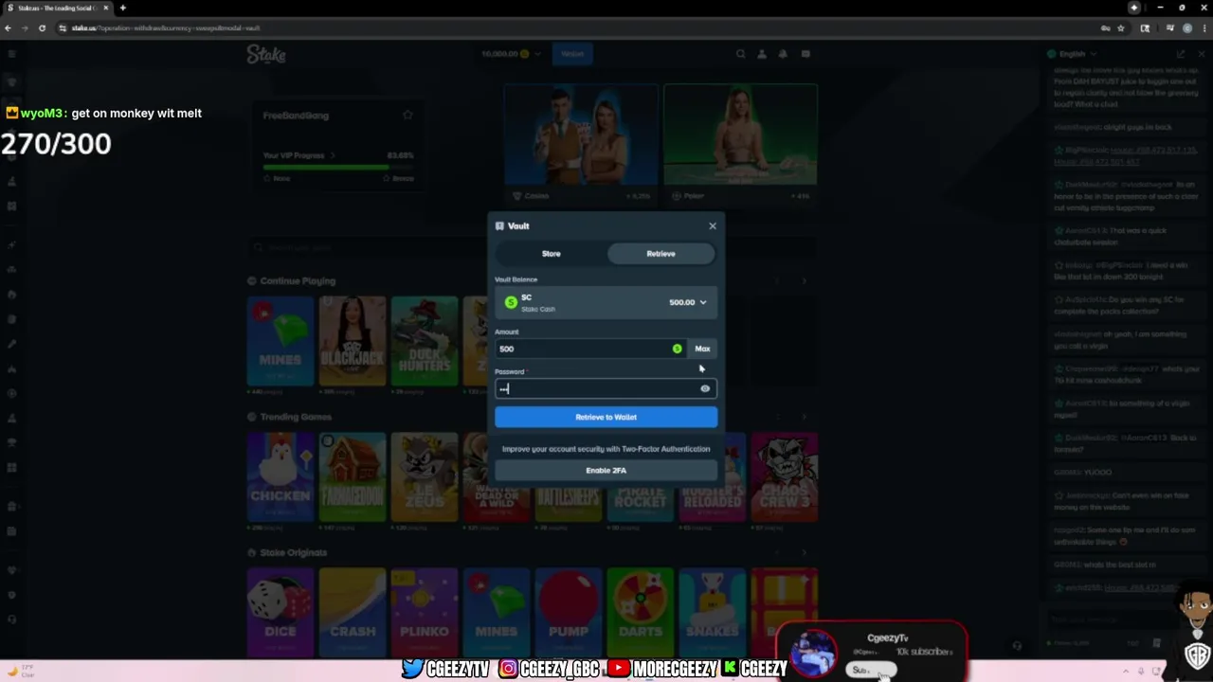
Task: Open the Le Zeus game tile
Action: [x=425, y=476]
